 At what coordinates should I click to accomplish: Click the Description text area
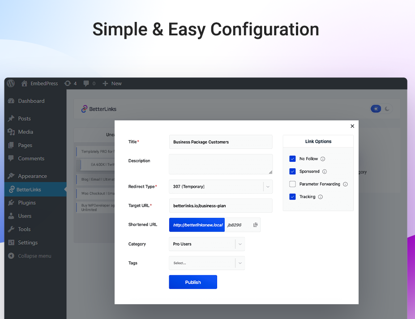point(221,164)
